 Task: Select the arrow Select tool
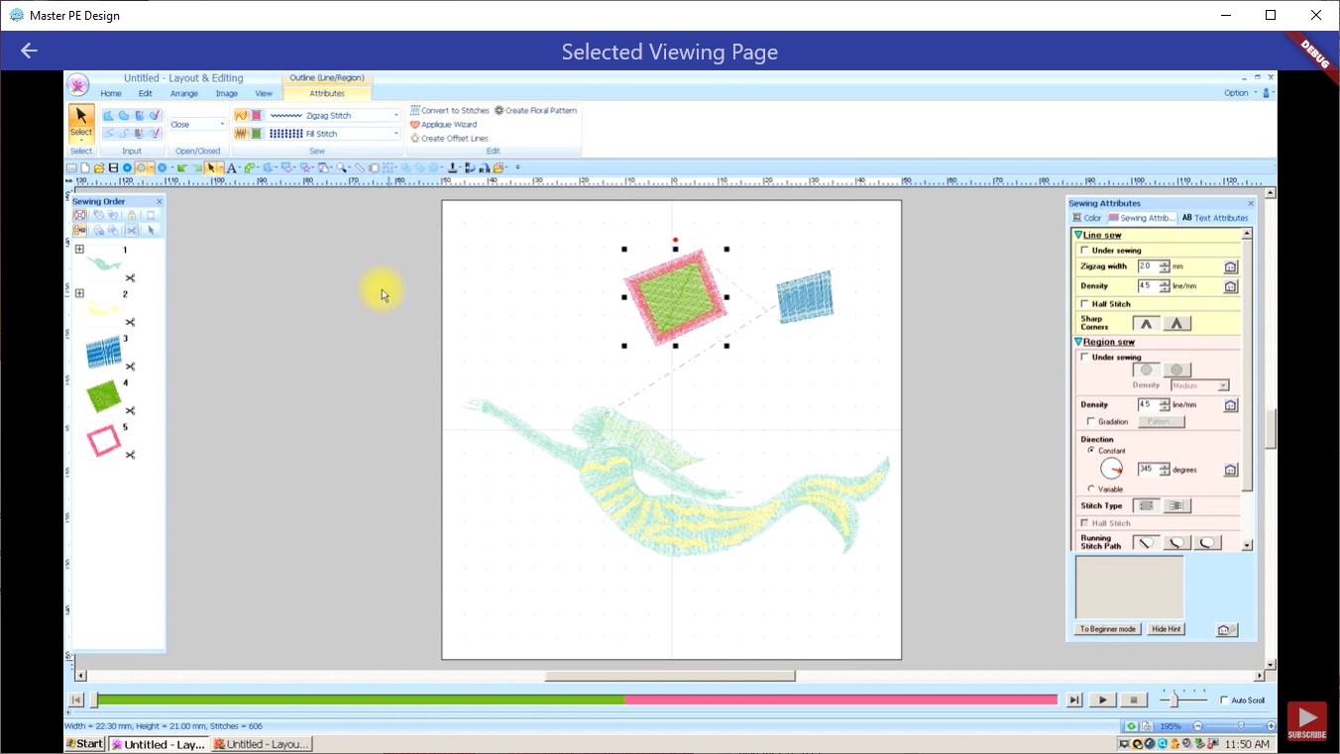pyautogui.click(x=80, y=119)
